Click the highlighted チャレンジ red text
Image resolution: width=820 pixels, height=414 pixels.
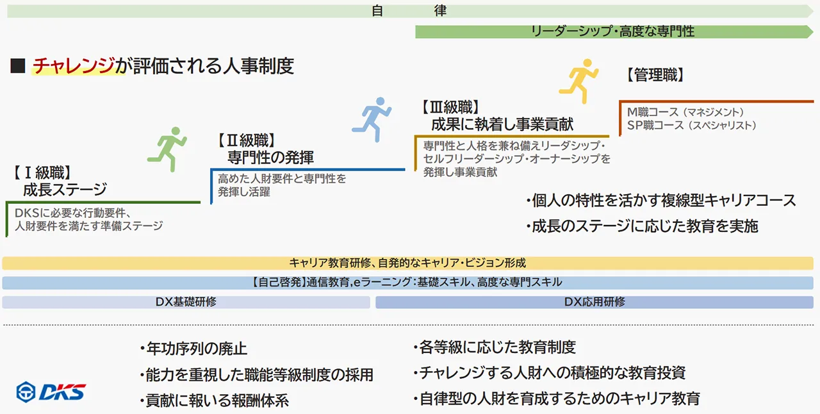[74, 65]
